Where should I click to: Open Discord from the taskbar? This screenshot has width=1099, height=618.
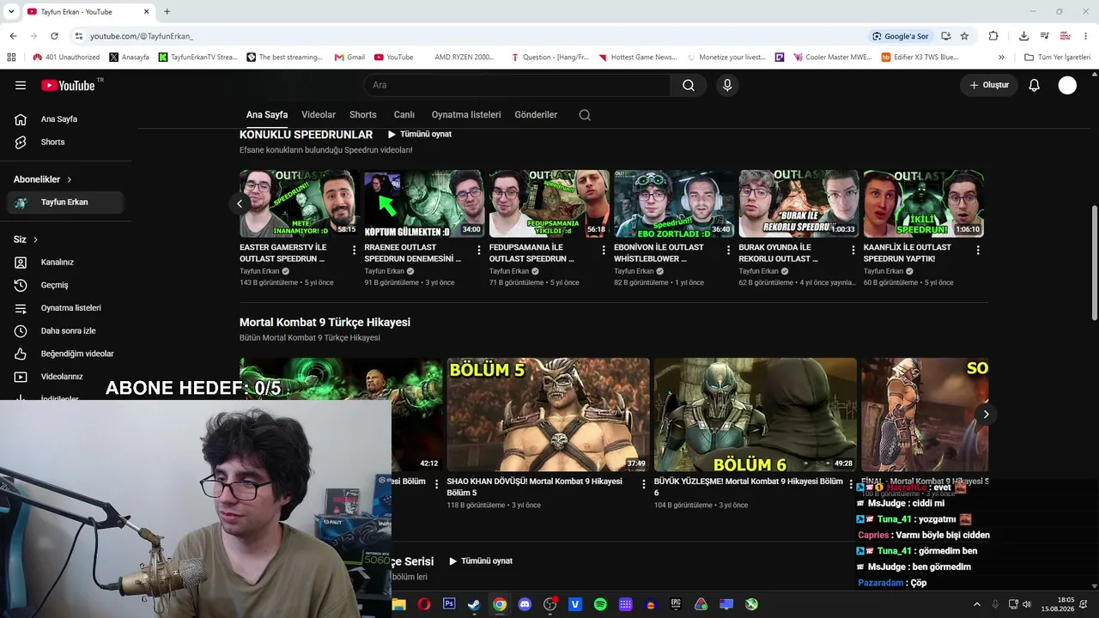click(x=525, y=604)
